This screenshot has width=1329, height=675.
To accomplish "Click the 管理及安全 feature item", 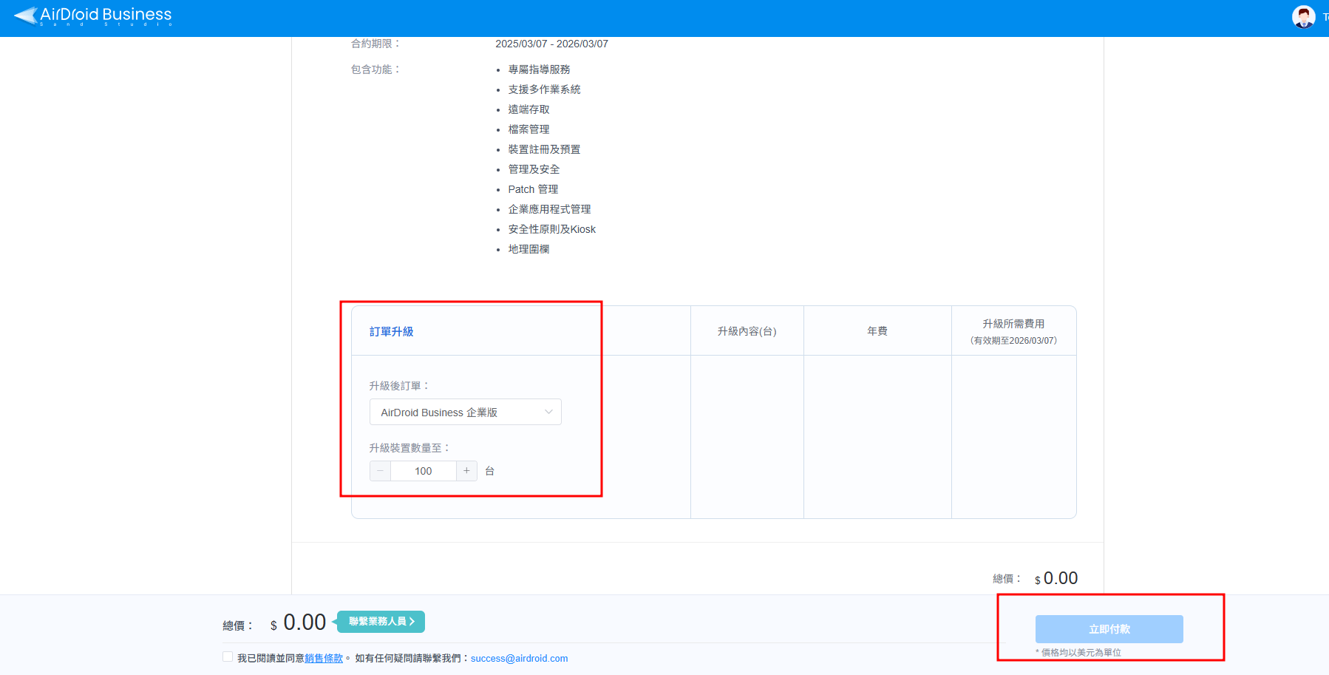I will (534, 169).
